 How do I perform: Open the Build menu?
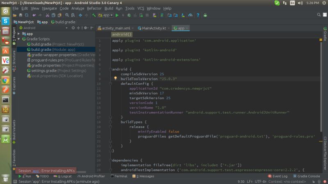[109, 8]
